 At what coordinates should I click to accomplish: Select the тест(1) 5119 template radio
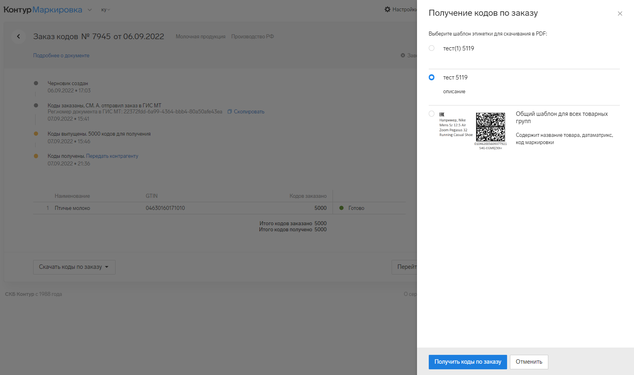[x=432, y=48]
